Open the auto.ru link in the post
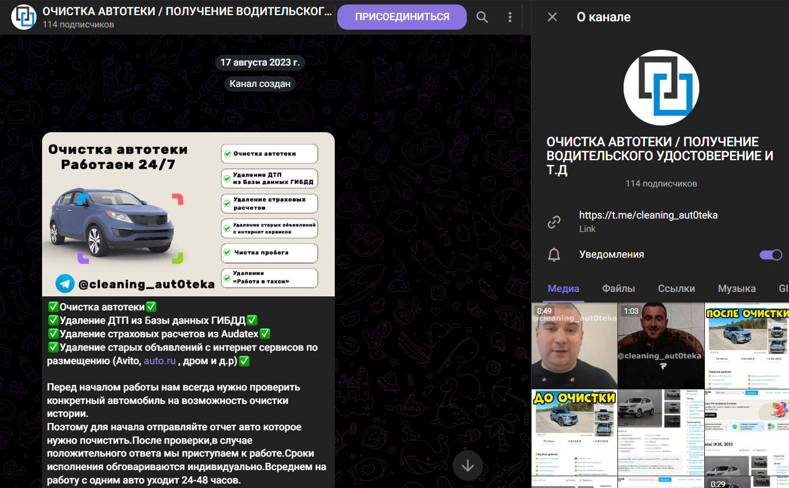Screen dimensions: 789x488 (160, 361)
